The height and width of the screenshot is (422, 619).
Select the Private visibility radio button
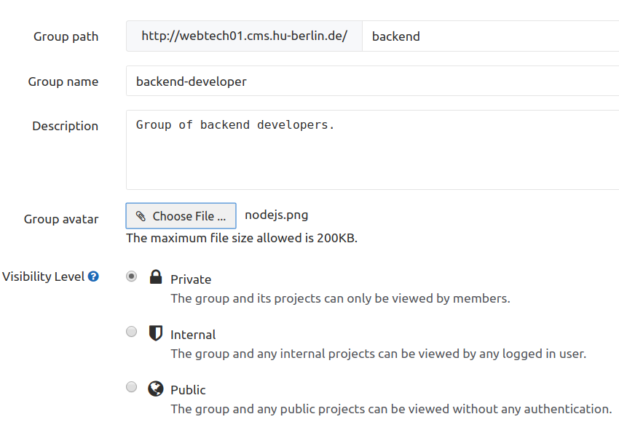131,276
